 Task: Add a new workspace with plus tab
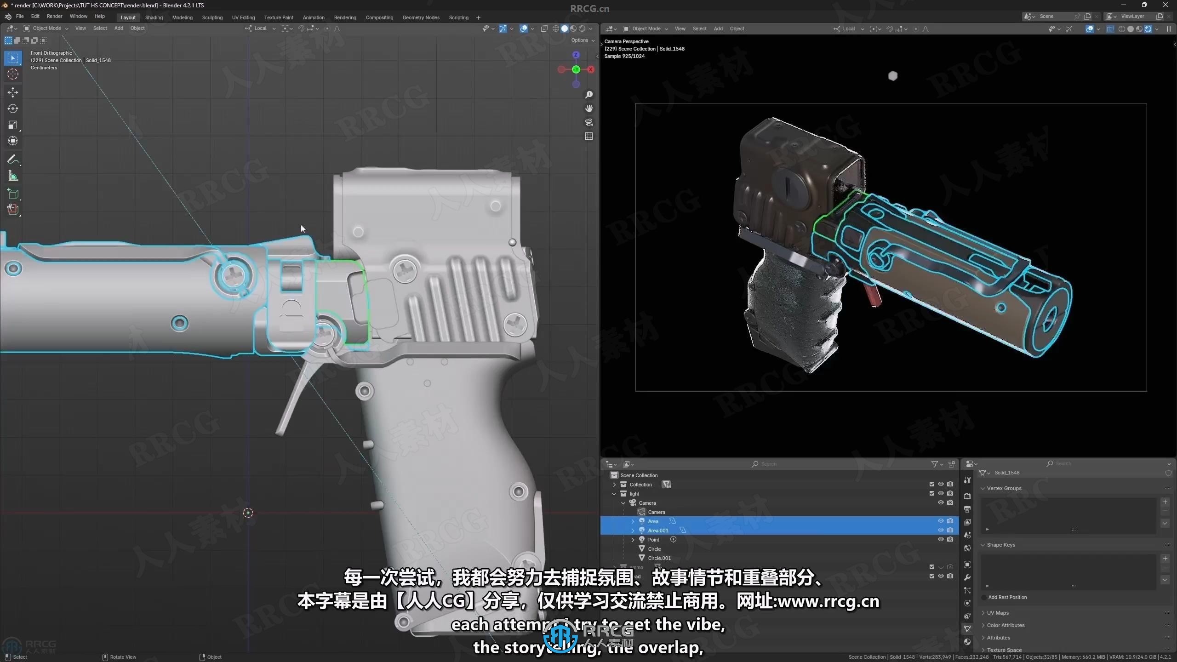point(478,17)
